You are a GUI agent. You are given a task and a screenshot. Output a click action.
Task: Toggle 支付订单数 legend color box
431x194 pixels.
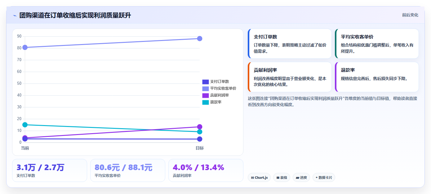(205, 82)
